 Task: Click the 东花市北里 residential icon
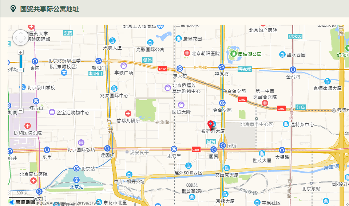(x=99, y=202)
